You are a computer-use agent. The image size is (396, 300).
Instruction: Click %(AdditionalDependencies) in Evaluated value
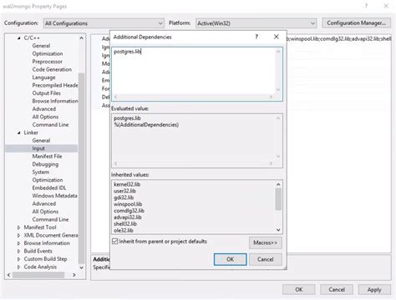tap(146, 125)
